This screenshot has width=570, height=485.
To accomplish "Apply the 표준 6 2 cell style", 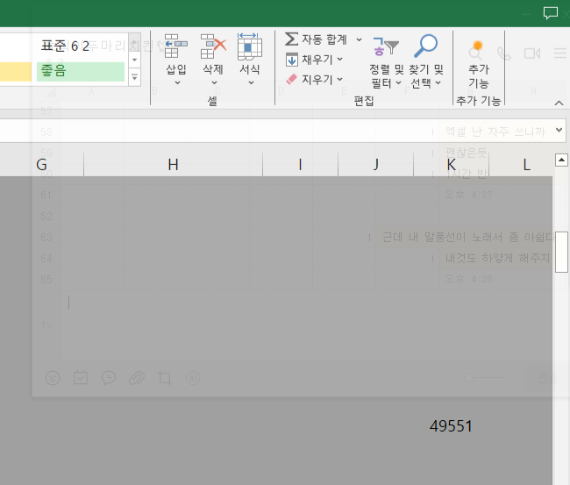I will [81, 46].
